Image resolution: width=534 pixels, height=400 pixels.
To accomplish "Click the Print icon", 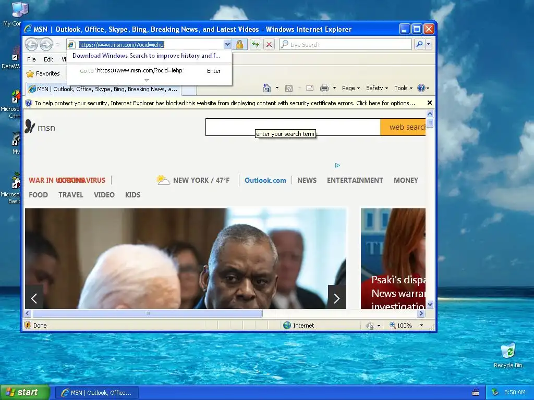I will [x=324, y=89].
